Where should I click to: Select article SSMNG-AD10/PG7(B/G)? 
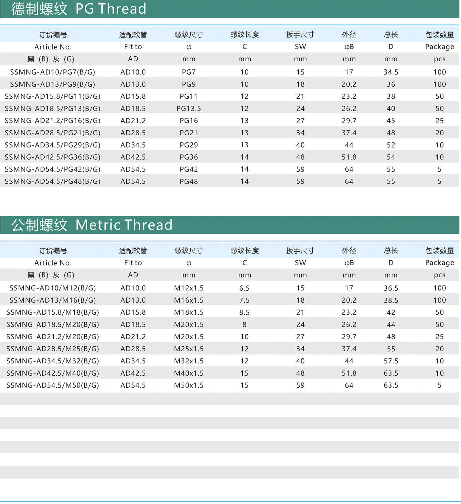tap(53, 72)
